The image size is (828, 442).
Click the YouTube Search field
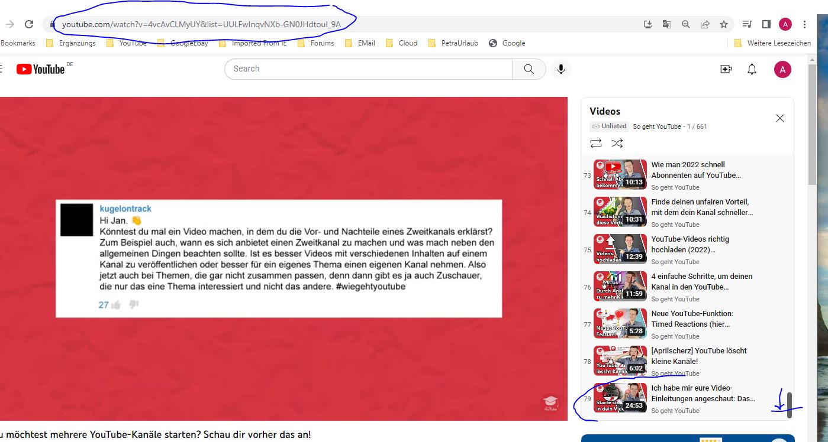(368, 69)
